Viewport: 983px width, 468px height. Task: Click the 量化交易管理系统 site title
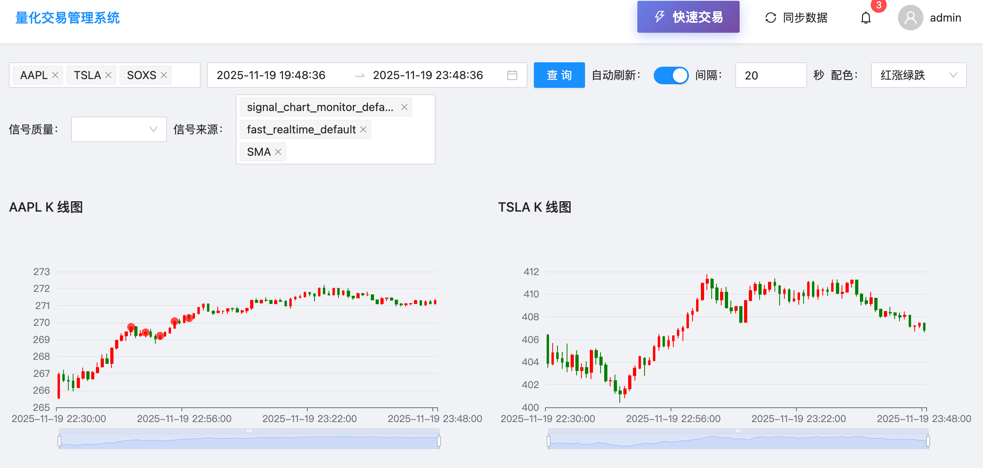pyautogui.click(x=68, y=18)
